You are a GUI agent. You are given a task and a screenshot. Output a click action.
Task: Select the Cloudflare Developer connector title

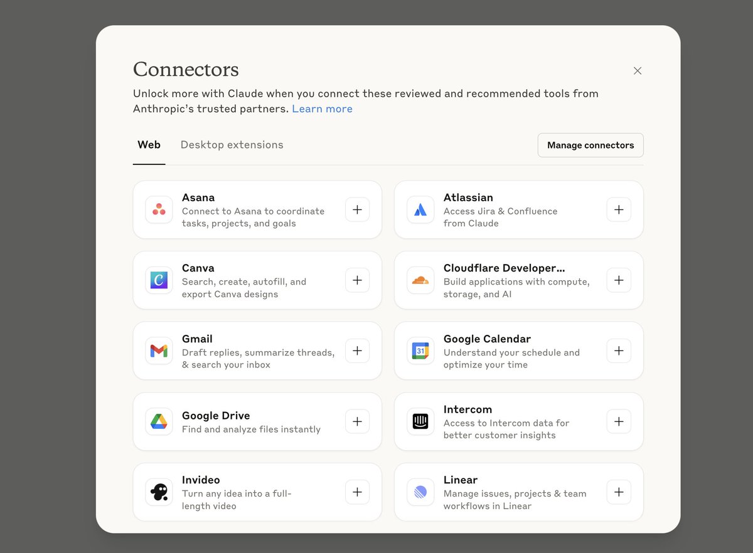point(505,268)
